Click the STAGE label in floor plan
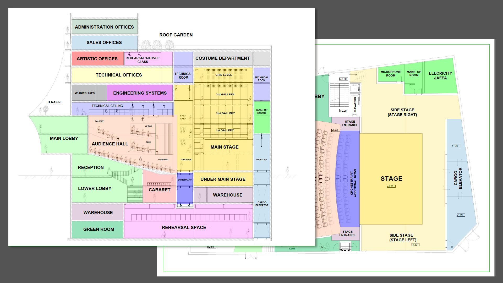 (x=391, y=179)
